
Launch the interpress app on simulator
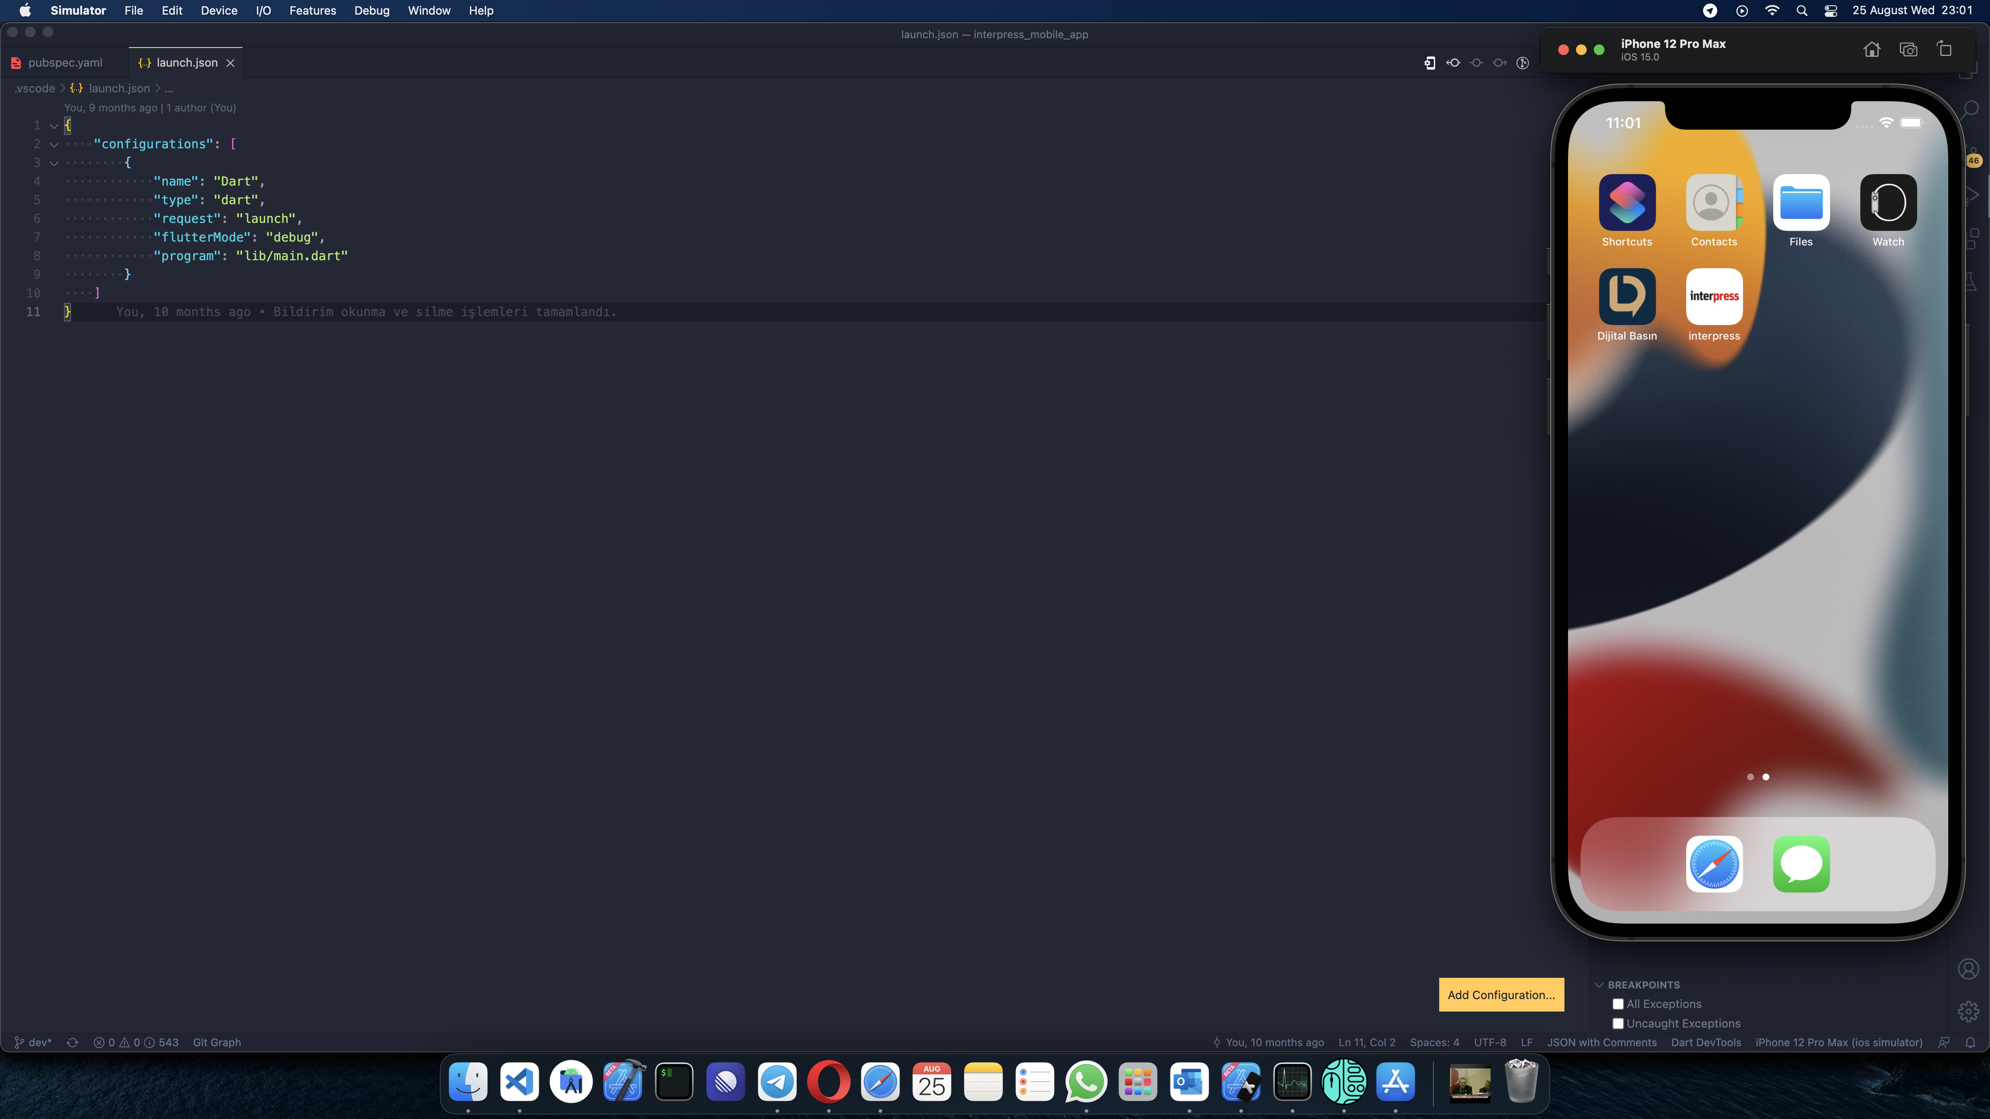[x=1714, y=297]
